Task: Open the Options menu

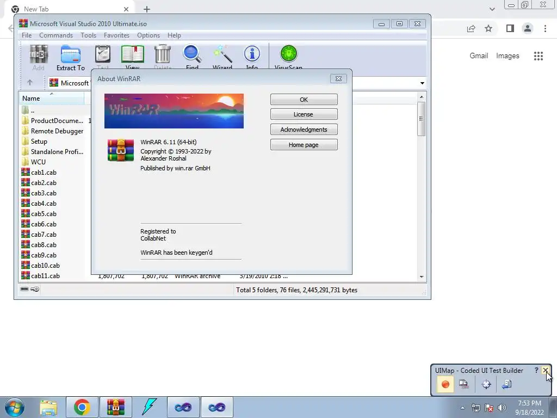Action: pyautogui.click(x=148, y=35)
